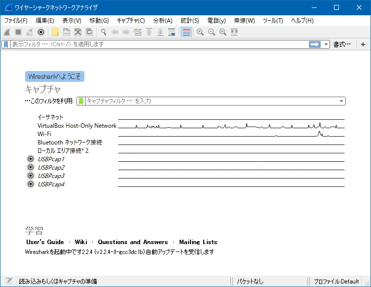
Task: Open USBPcap1 settings gear icon
Action: pos(31,159)
